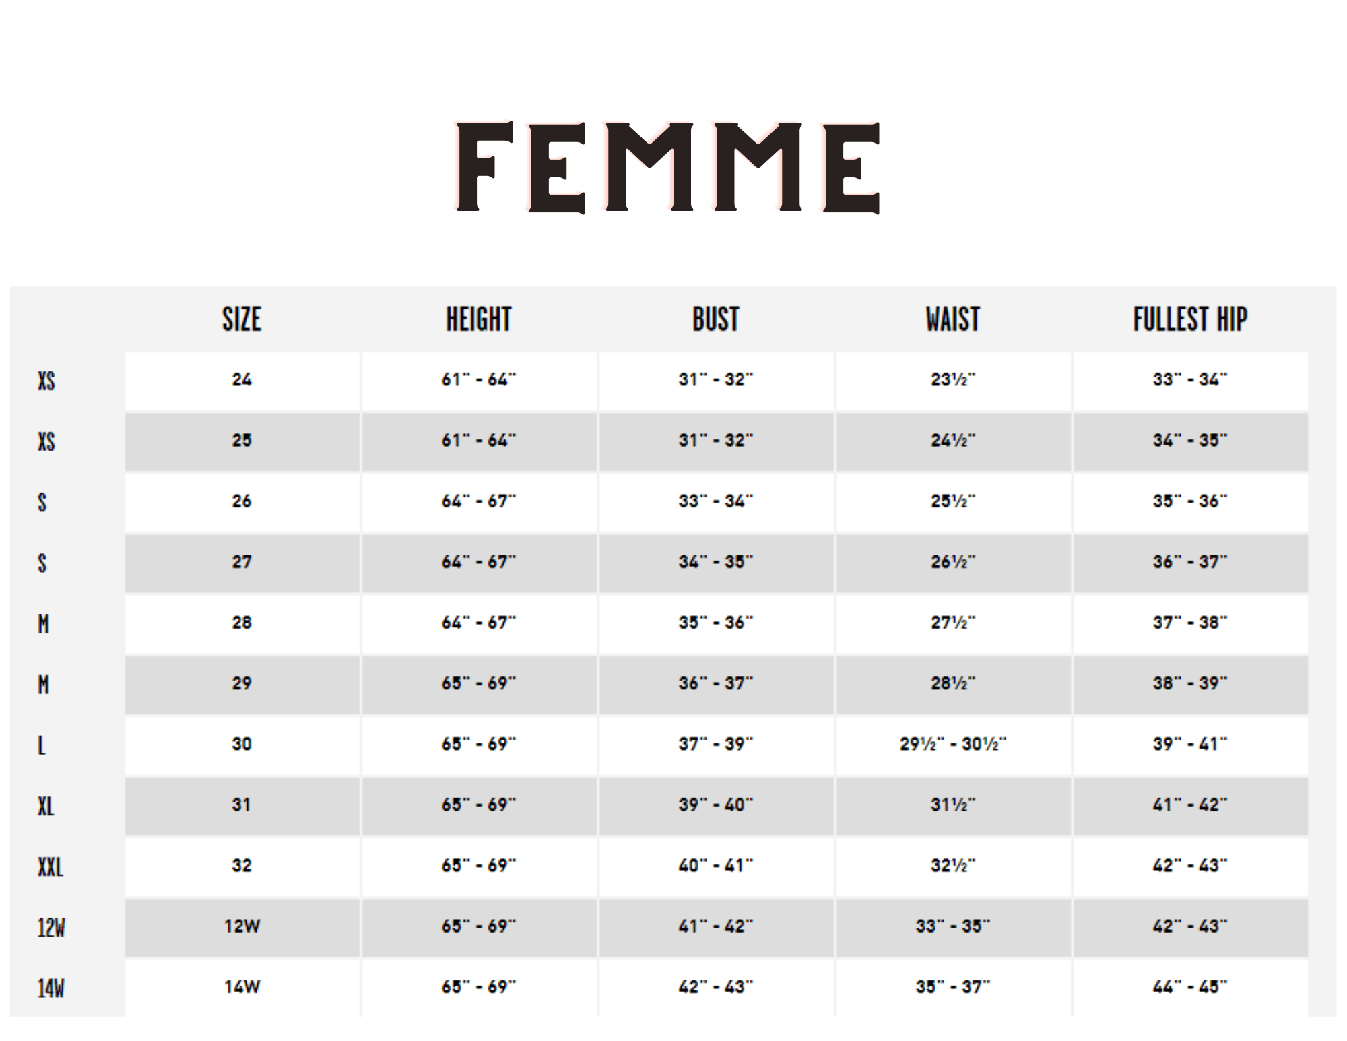Click the SIZE column header

pyautogui.click(x=242, y=319)
